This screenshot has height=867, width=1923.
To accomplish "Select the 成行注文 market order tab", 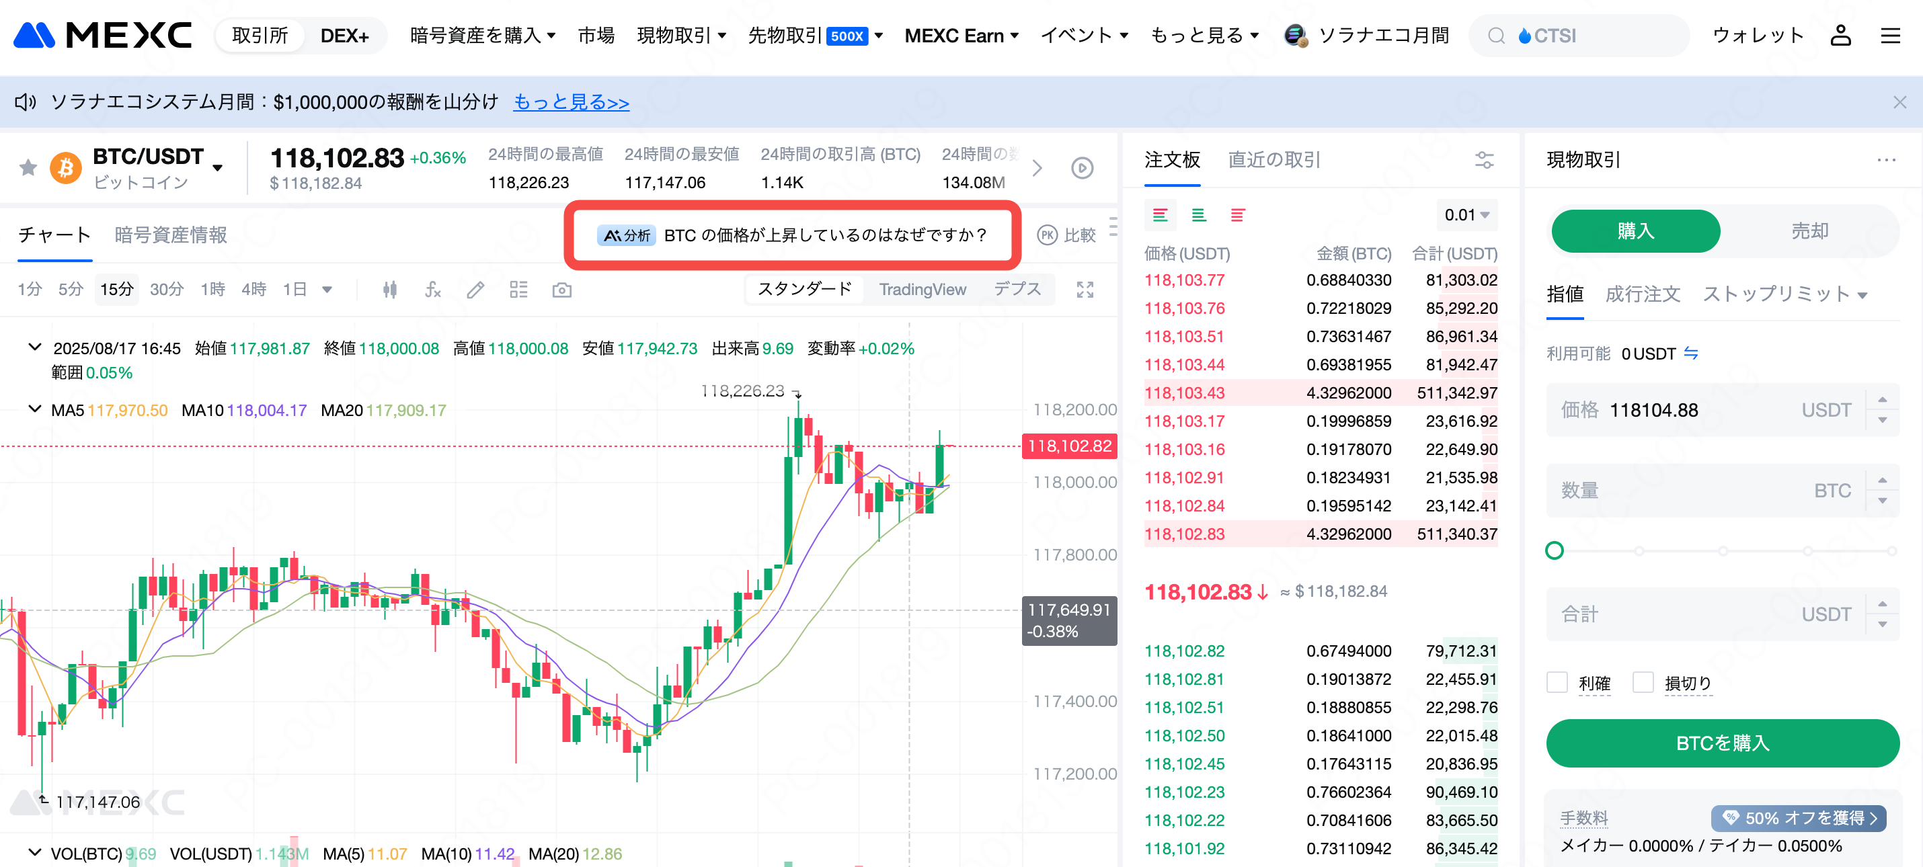I will (1643, 294).
